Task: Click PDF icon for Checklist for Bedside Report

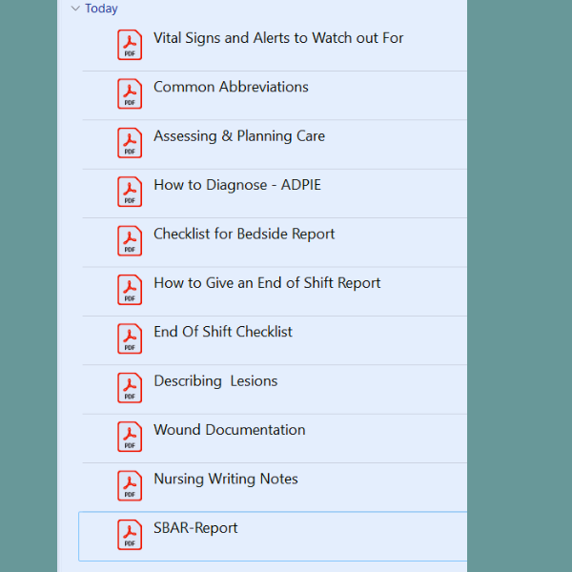Action: (130, 241)
